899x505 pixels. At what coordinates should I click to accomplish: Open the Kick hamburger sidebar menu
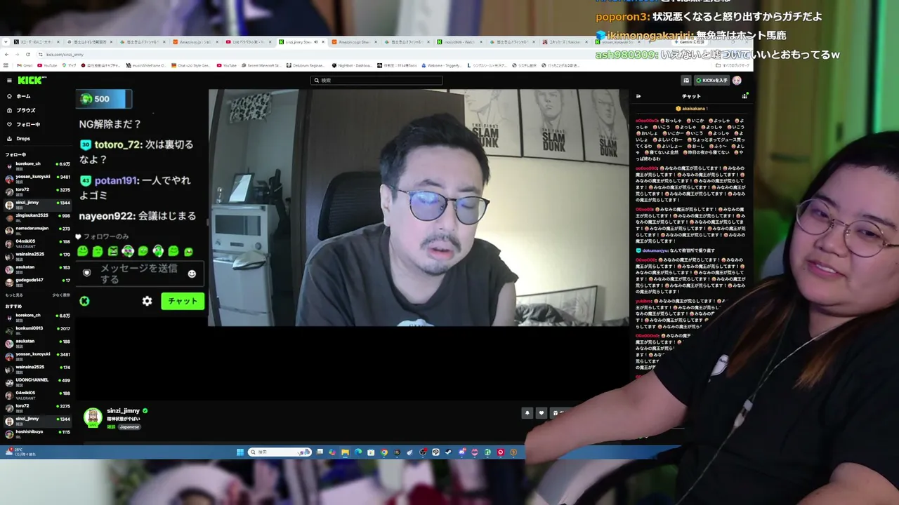(x=9, y=81)
